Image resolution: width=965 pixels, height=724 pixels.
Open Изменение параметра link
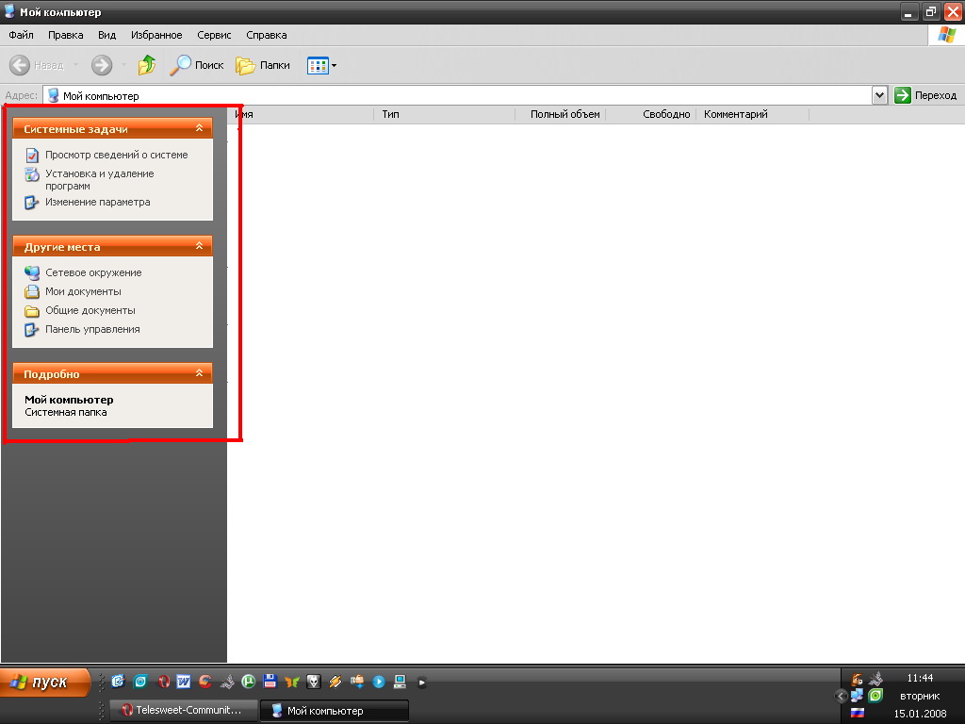tap(97, 202)
